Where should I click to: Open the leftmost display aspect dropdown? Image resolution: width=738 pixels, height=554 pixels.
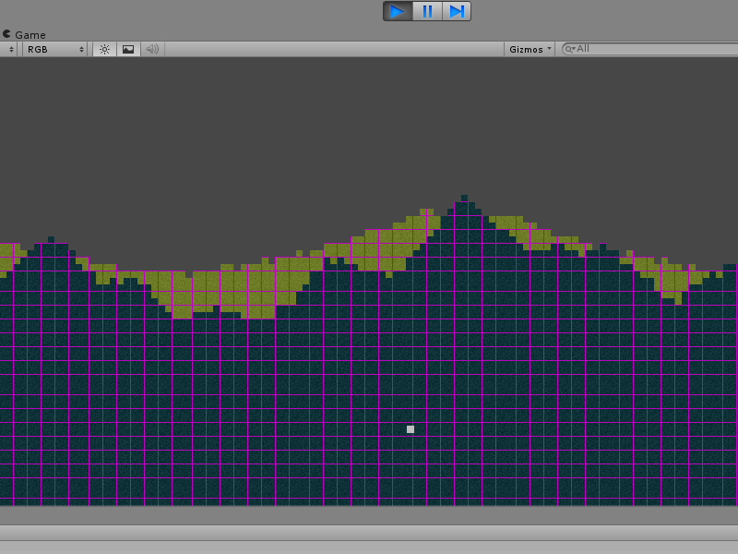point(7,49)
